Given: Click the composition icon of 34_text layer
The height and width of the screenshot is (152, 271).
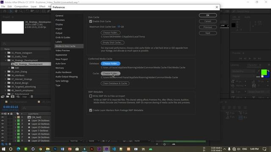Looking at the screenshot, I should (29, 117).
